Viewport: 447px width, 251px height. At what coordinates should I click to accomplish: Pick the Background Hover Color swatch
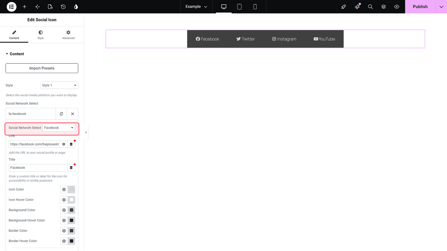click(x=72, y=221)
